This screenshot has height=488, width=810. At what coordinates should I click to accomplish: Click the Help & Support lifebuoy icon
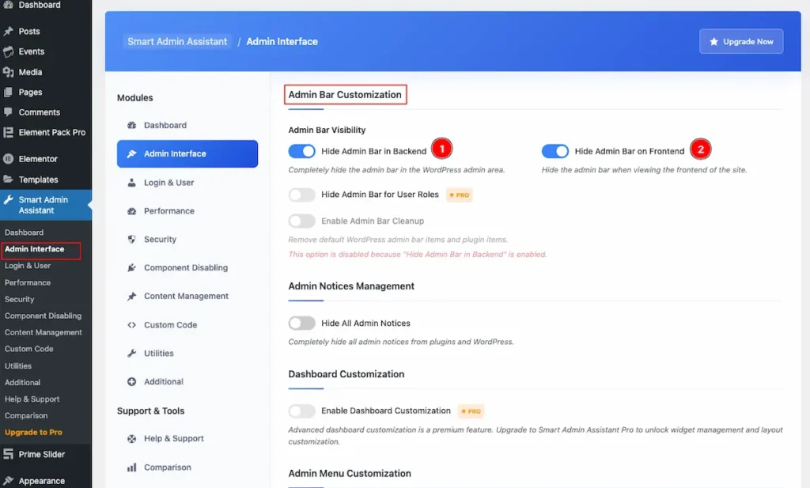(x=132, y=438)
